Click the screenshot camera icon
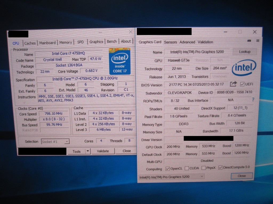Screen dimensions: 273x204 click(x=249, y=41)
